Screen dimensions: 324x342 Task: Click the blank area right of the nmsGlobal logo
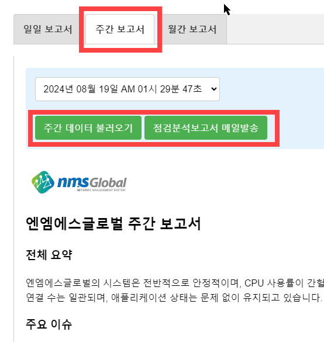point(225,182)
